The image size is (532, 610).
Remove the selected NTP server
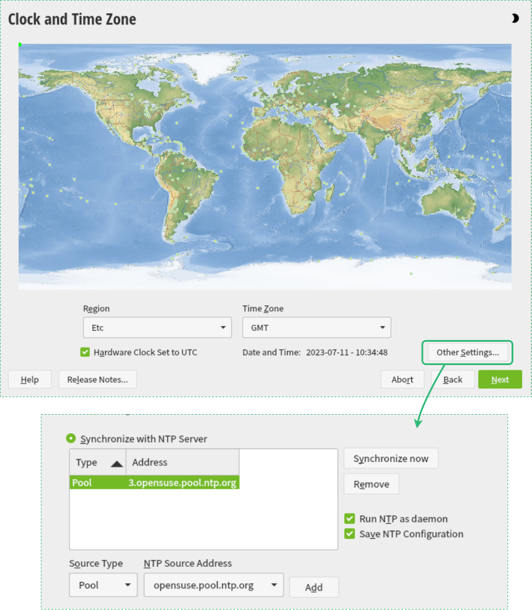click(x=371, y=484)
